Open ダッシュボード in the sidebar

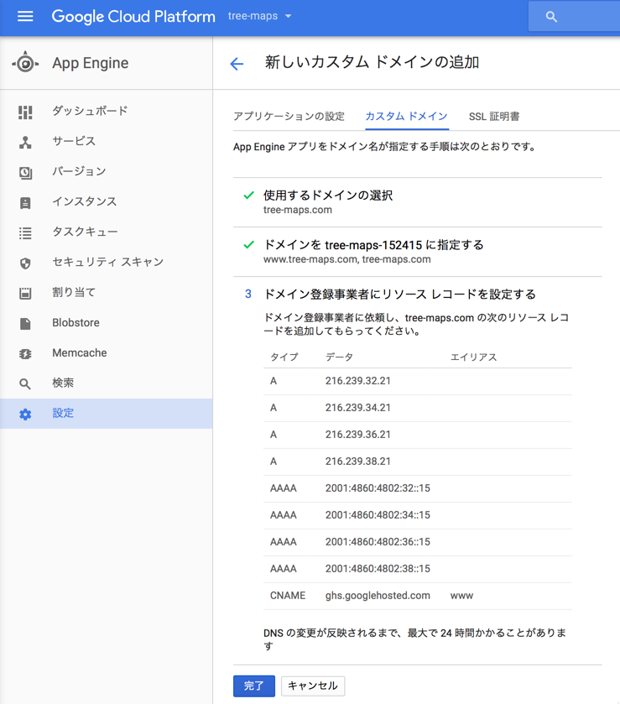tap(90, 111)
